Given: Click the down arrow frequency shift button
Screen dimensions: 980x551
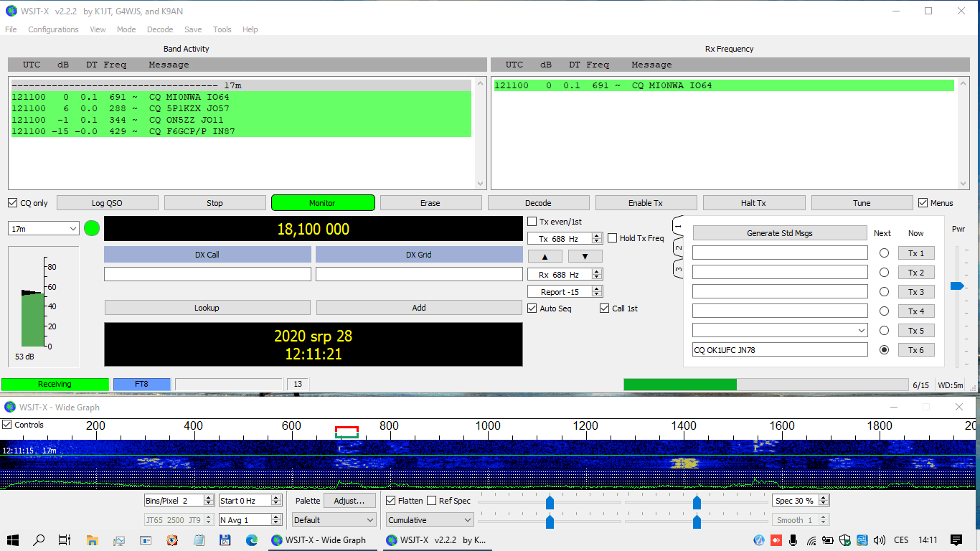Looking at the screenshot, I should click(x=585, y=256).
